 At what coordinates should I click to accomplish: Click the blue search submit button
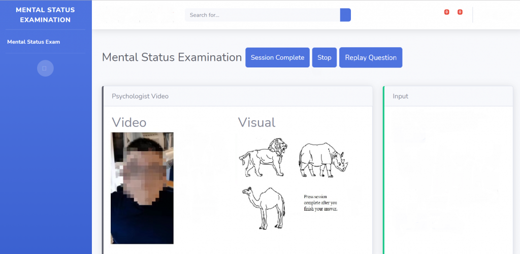pos(345,15)
